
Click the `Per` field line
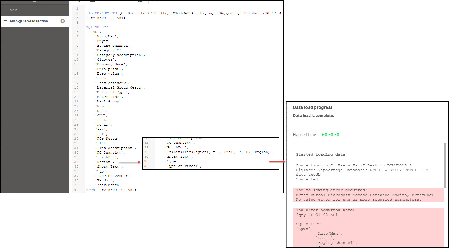[101, 129]
